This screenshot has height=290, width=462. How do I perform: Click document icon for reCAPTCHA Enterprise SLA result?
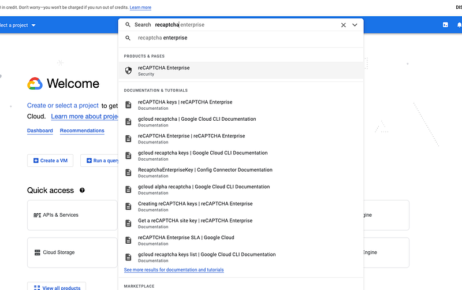[128, 240]
